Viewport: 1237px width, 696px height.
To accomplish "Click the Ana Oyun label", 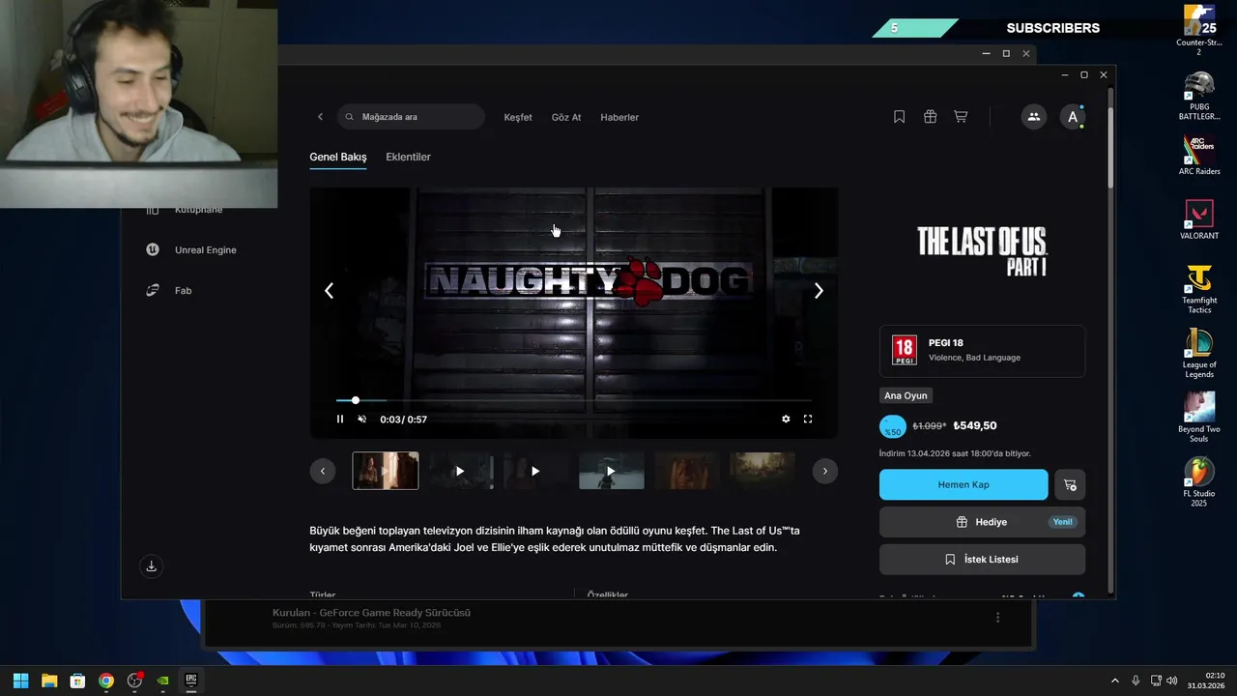I will pos(906,395).
